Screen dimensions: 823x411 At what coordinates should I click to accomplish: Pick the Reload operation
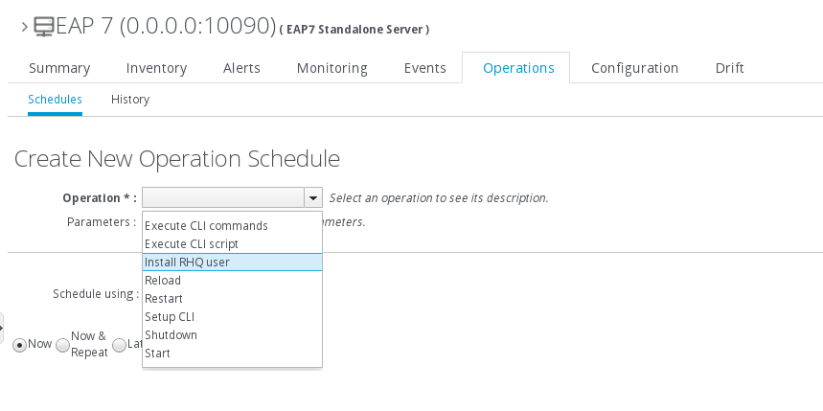click(x=163, y=281)
